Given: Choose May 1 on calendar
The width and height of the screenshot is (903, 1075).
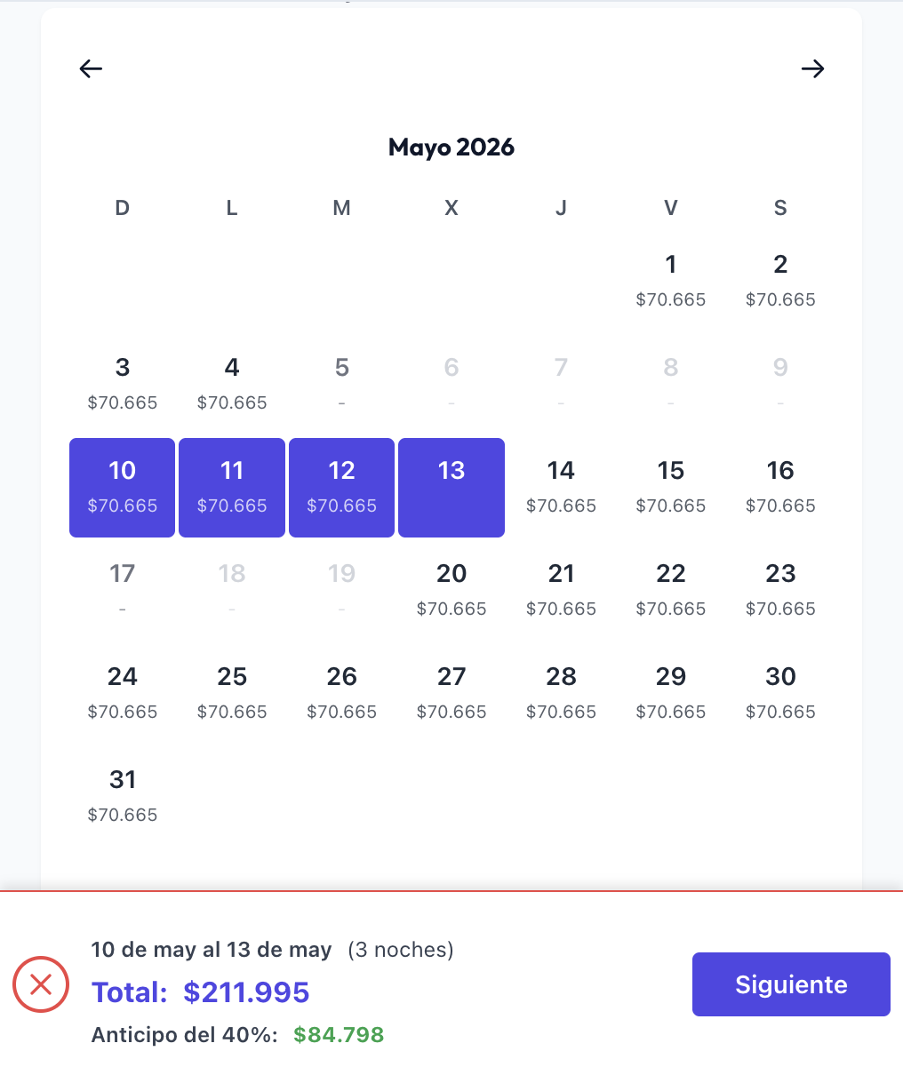Looking at the screenshot, I should pyautogui.click(x=671, y=280).
